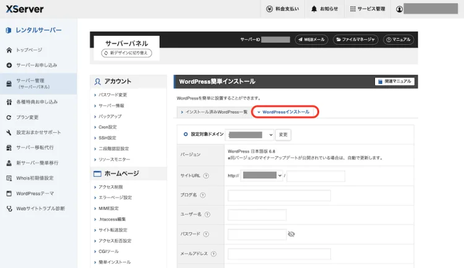Image resolution: width=464 pixels, height=268 pixels.
Task: Open Cron設定 link
Action: tap(108, 127)
